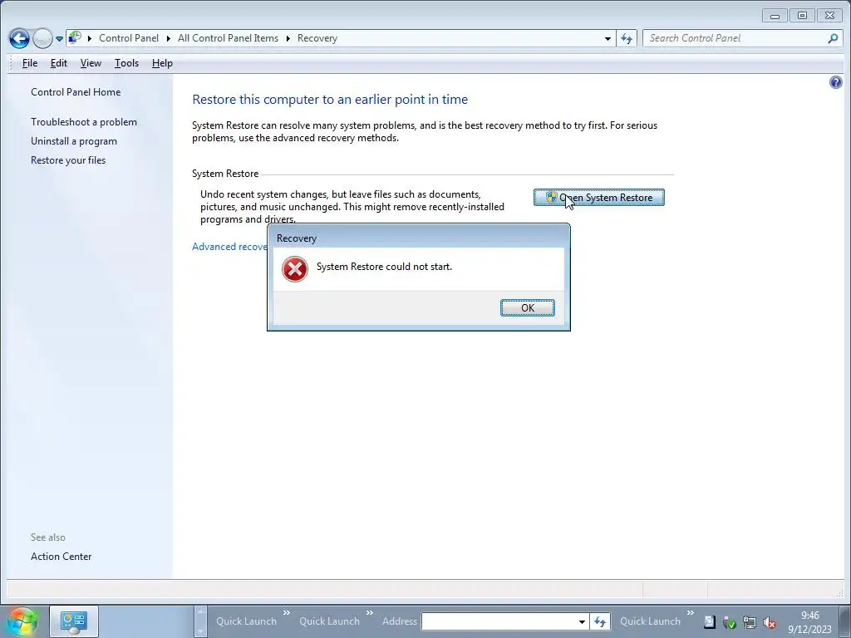
Task: Open the Help menu
Action: pyautogui.click(x=162, y=63)
